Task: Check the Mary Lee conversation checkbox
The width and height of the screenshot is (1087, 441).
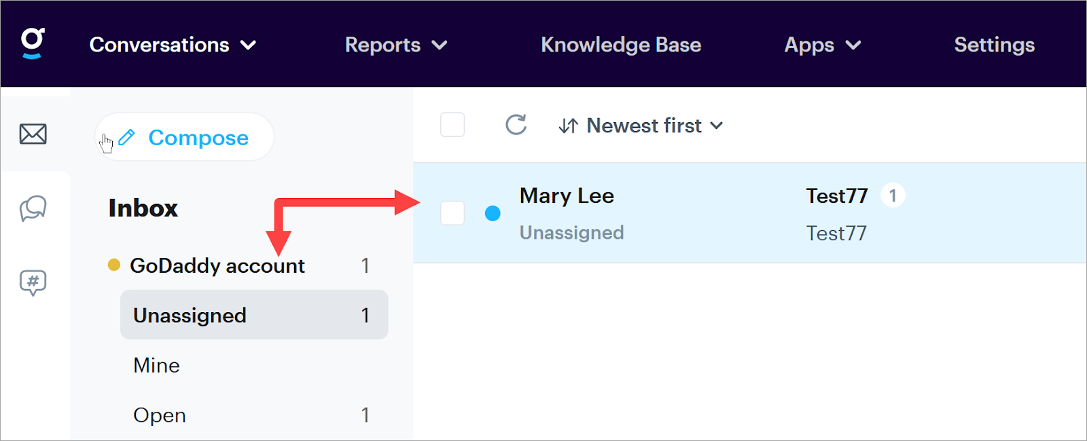Action: (x=452, y=213)
